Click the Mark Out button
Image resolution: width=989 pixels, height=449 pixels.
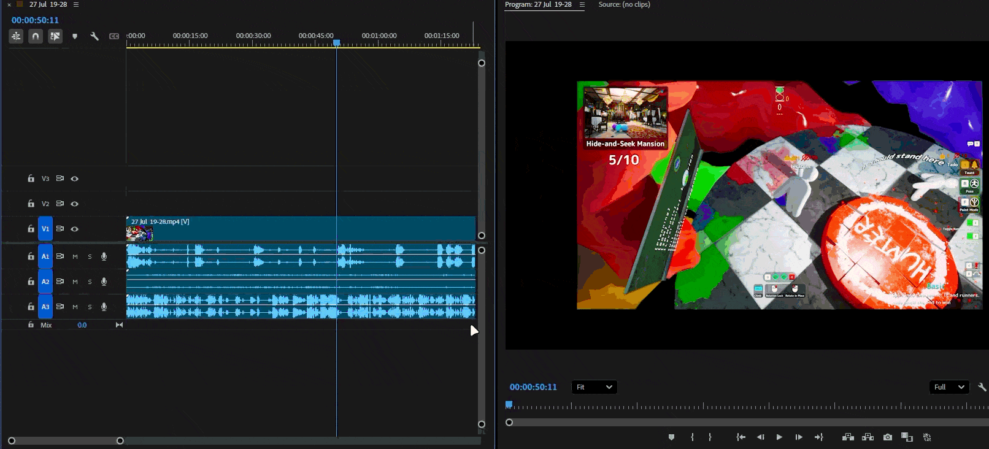[x=710, y=437]
